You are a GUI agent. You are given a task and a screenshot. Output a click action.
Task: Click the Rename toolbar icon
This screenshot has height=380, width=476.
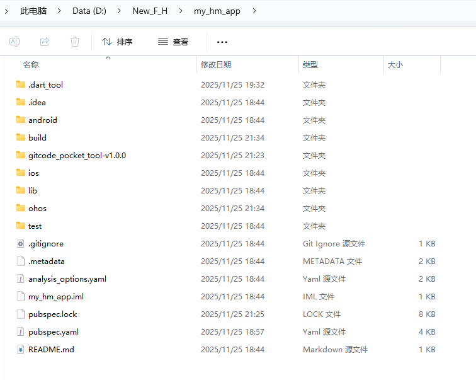coord(14,42)
